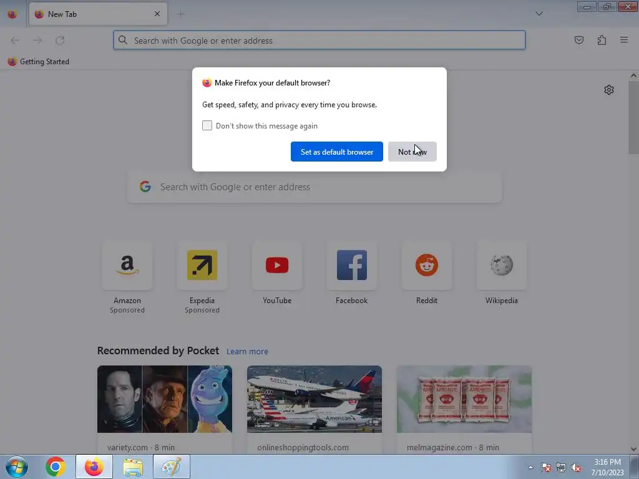Click the magnifier icon in the address bar
639x479 pixels.
pos(123,41)
